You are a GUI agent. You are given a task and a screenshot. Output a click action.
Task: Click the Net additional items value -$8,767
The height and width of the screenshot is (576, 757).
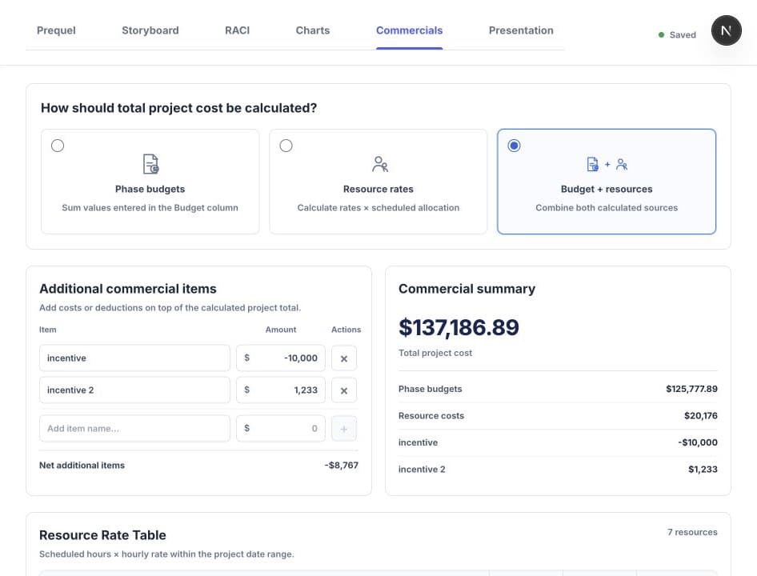(342, 465)
